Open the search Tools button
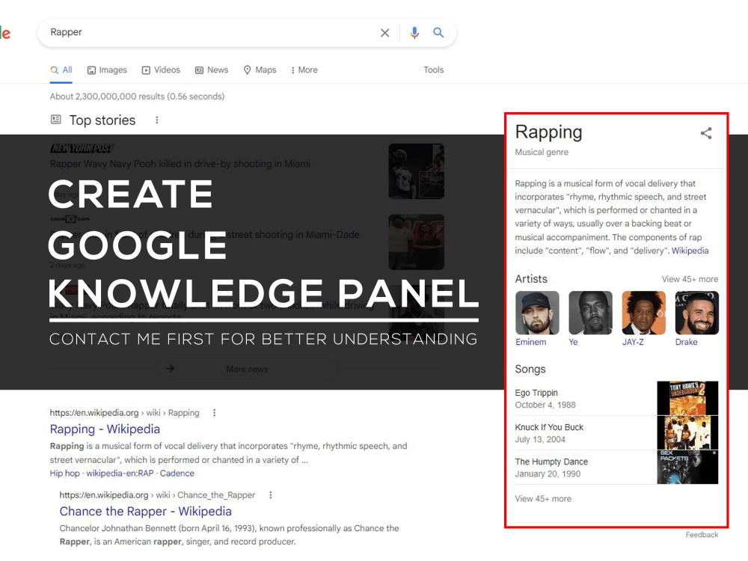Image resolution: width=748 pixels, height=561 pixels. (x=433, y=70)
